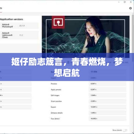The height and width of the screenshot is (134, 134).
Task: Maximize the benchmark window
Action: point(125,2)
